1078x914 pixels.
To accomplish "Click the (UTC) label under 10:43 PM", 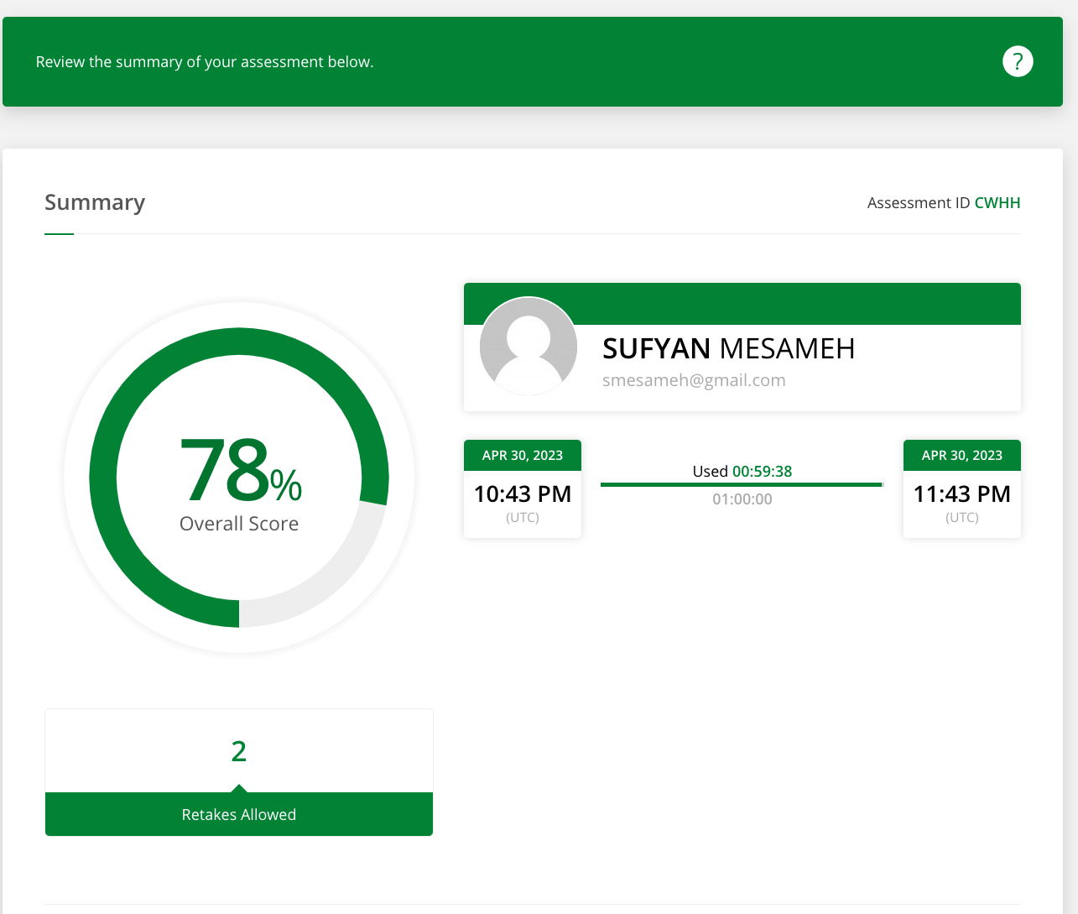I will point(522,518).
